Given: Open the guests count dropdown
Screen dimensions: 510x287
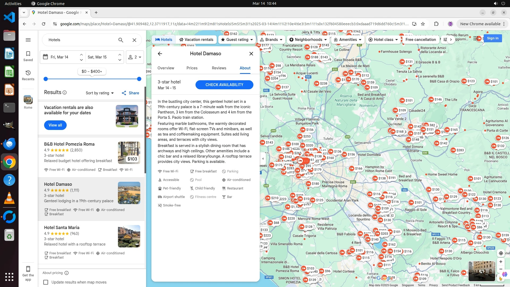Looking at the screenshot, I should (x=135, y=57).
